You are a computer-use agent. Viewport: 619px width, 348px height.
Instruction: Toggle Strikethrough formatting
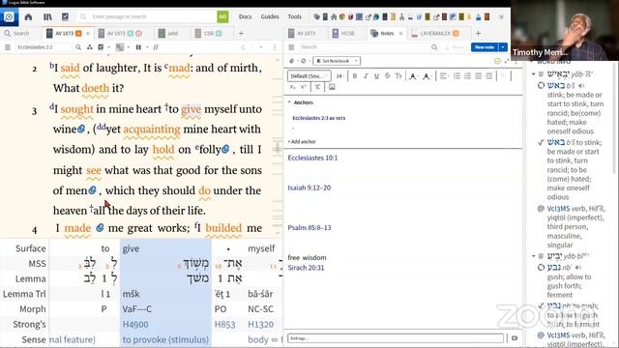[x=387, y=75]
